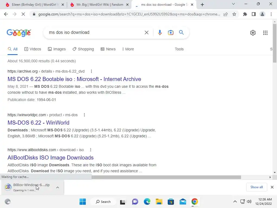Image resolution: width=277 pixels, height=208 pixels.
Task: Search by image with the camera icon
Action: 171,32
